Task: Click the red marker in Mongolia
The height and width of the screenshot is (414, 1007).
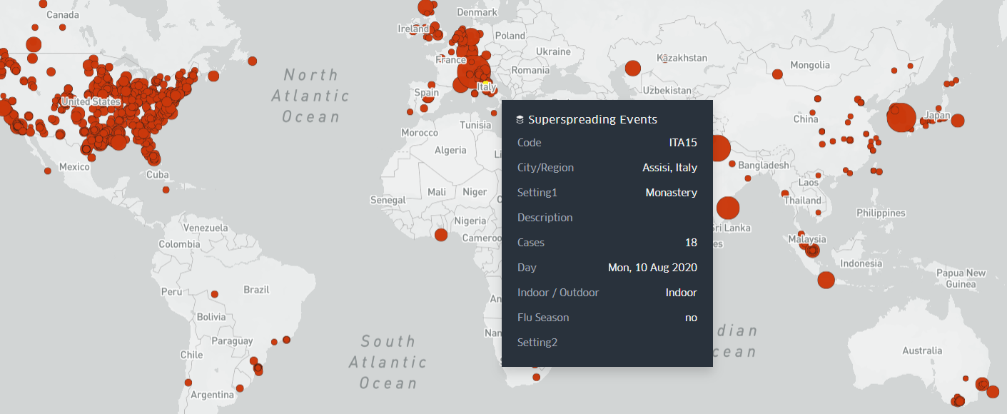Action: 777,74
